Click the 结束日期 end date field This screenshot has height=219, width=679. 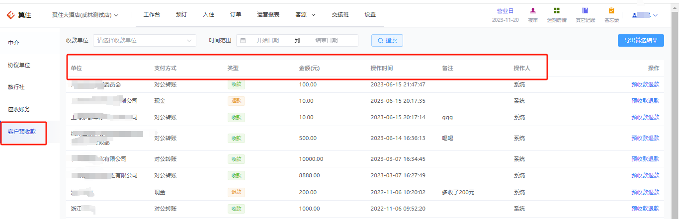pos(327,40)
